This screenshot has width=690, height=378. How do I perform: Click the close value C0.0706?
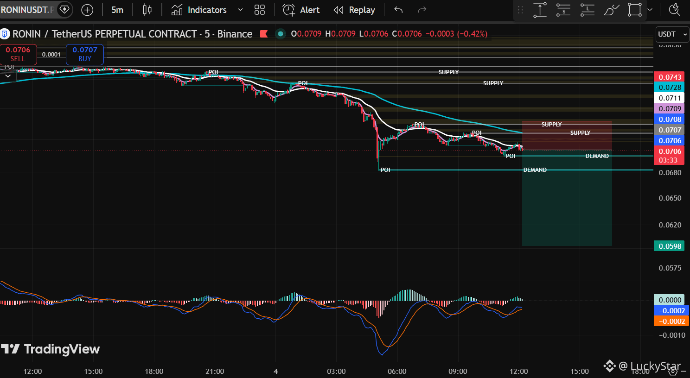407,34
